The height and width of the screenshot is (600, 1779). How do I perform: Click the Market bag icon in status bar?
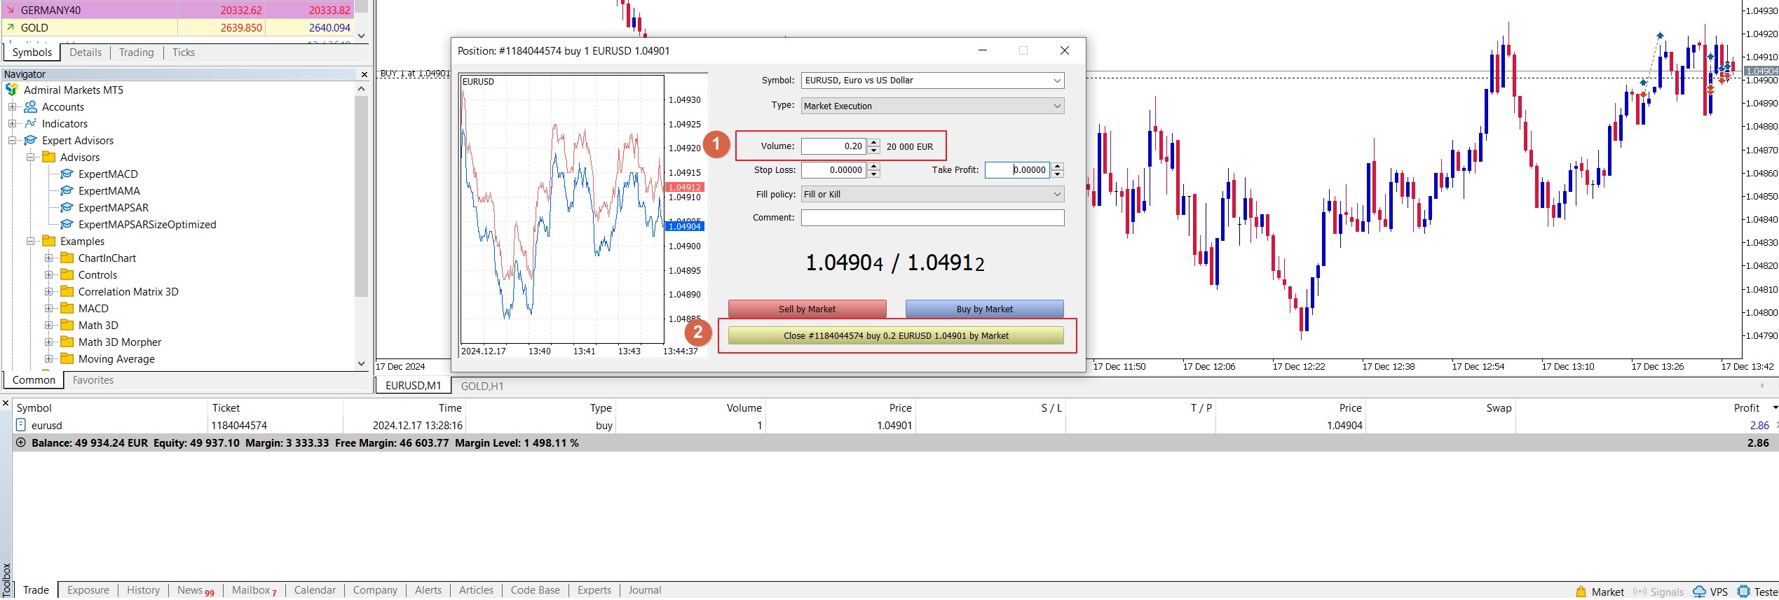point(1581,592)
